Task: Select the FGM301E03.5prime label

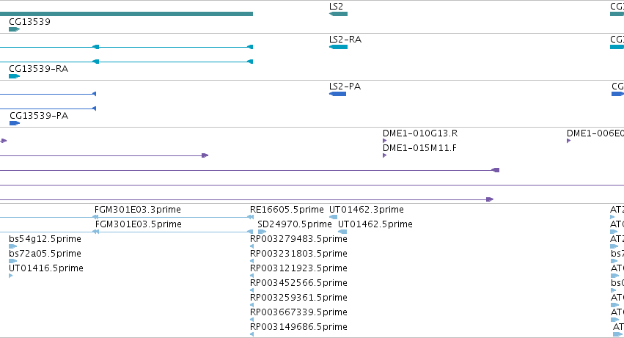Action: tap(138, 224)
